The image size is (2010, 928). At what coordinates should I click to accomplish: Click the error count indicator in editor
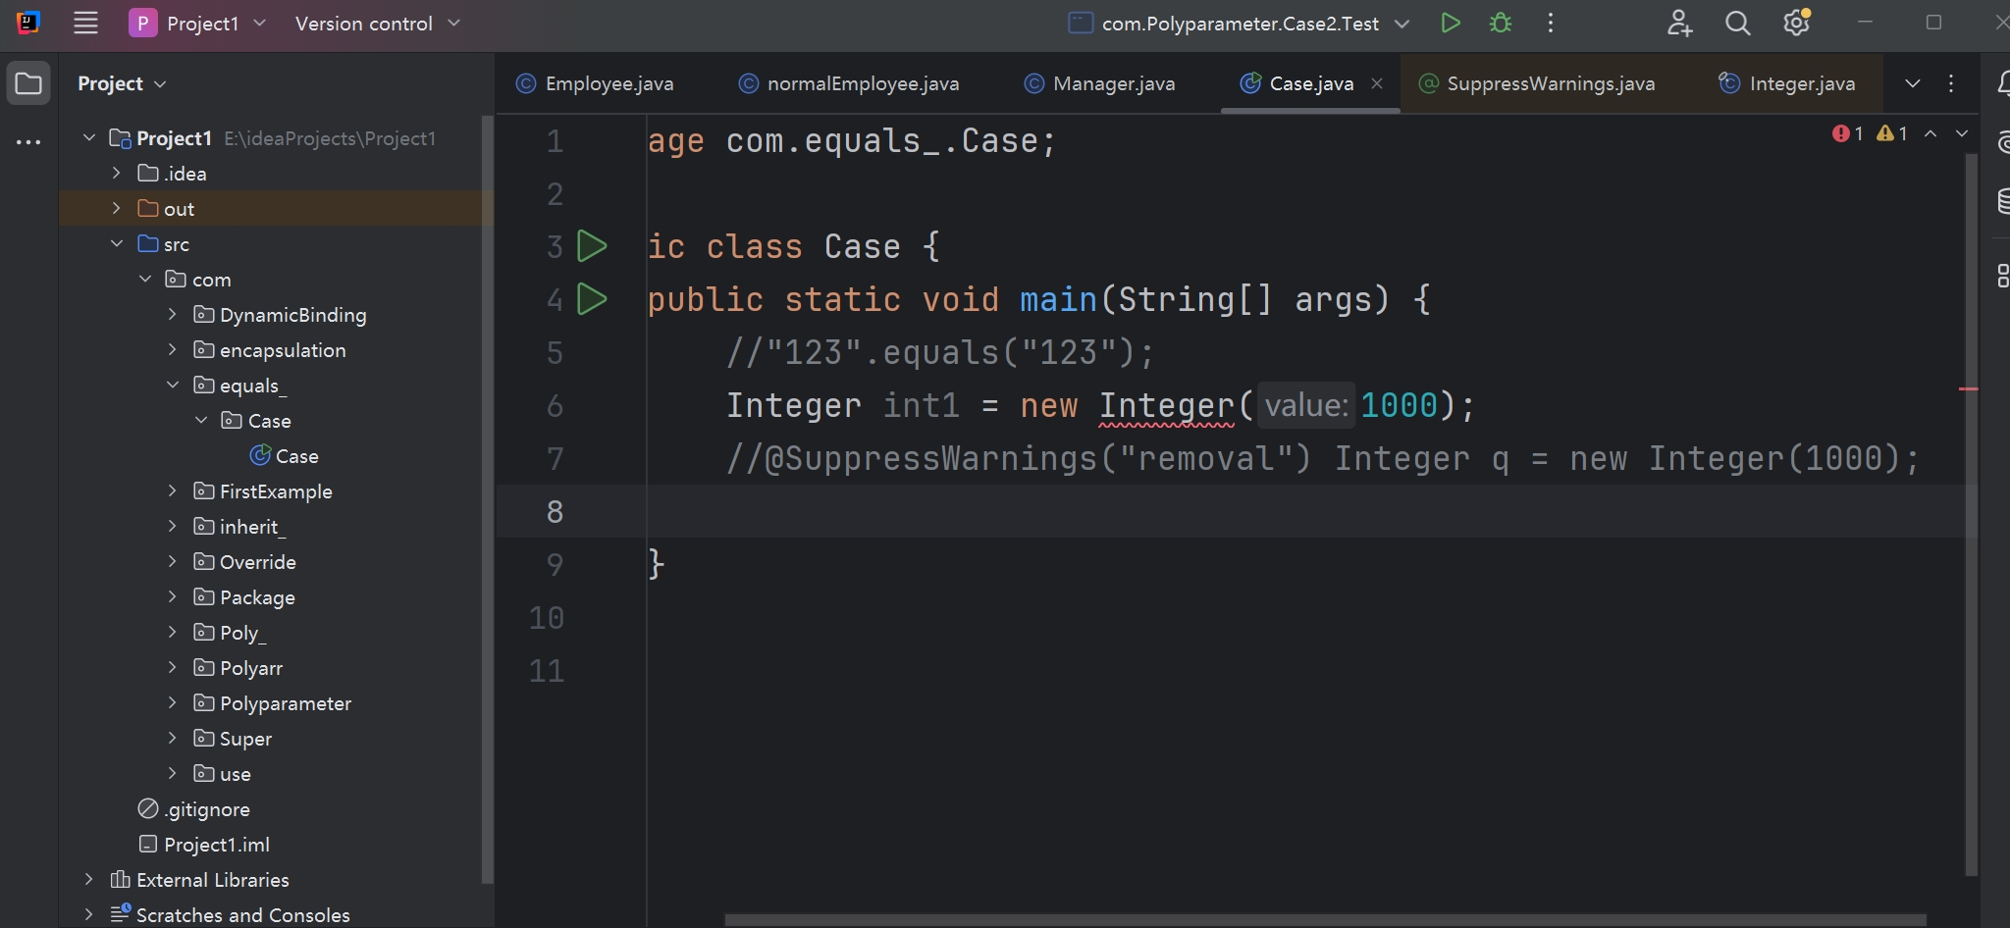click(x=1847, y=133)
